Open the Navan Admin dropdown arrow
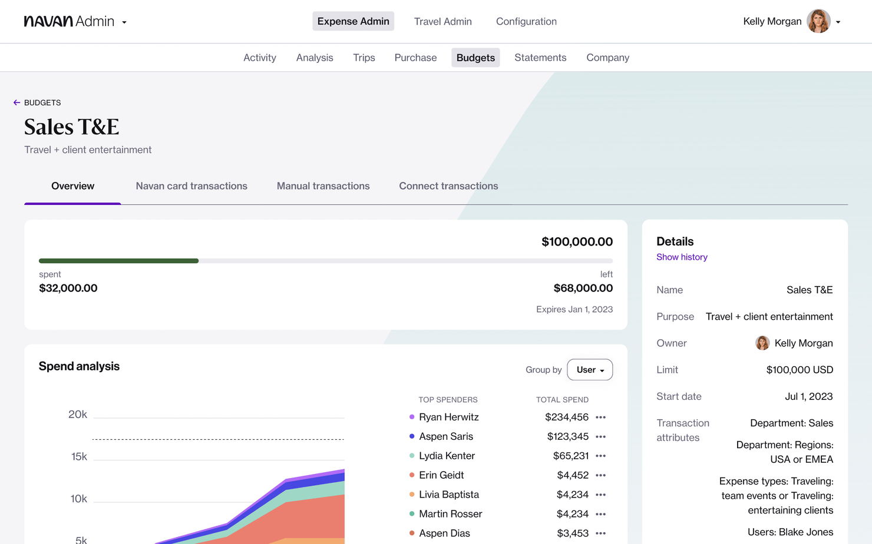Image resolution: width=872 pixels, height=544 pixels. pyautogui.click(x=124, y=22)
